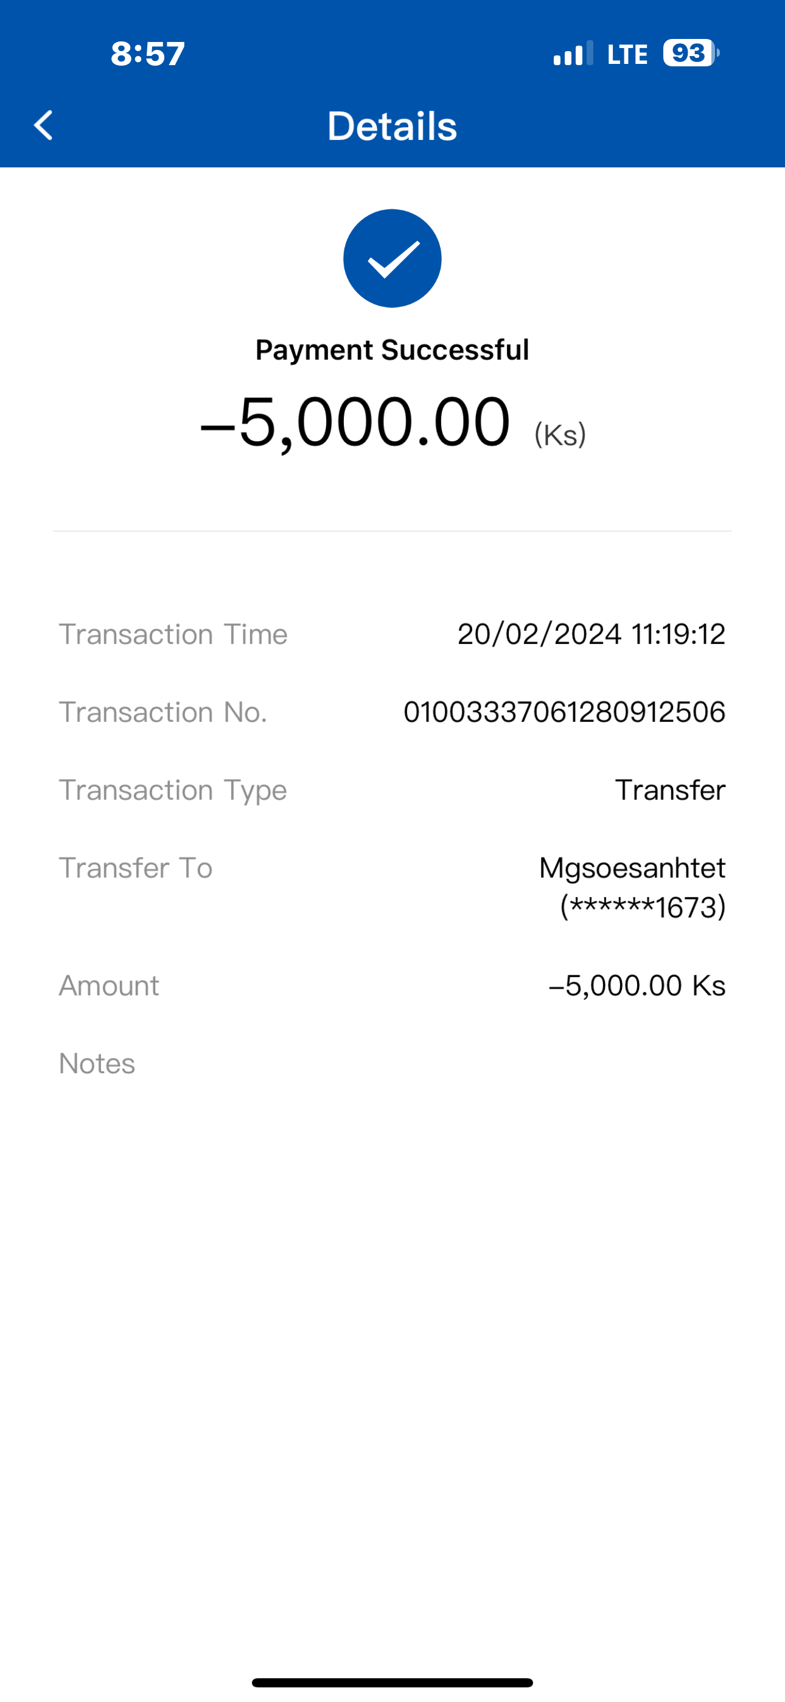This screenshot has height=1702, width=785.
Task: Click the cellular signal bars icon
Action: (572, 54)
